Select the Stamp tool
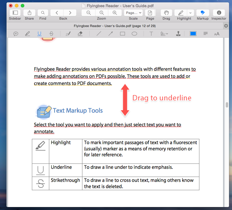The width and height of the screenshot is (232, 210). [178, 34]
